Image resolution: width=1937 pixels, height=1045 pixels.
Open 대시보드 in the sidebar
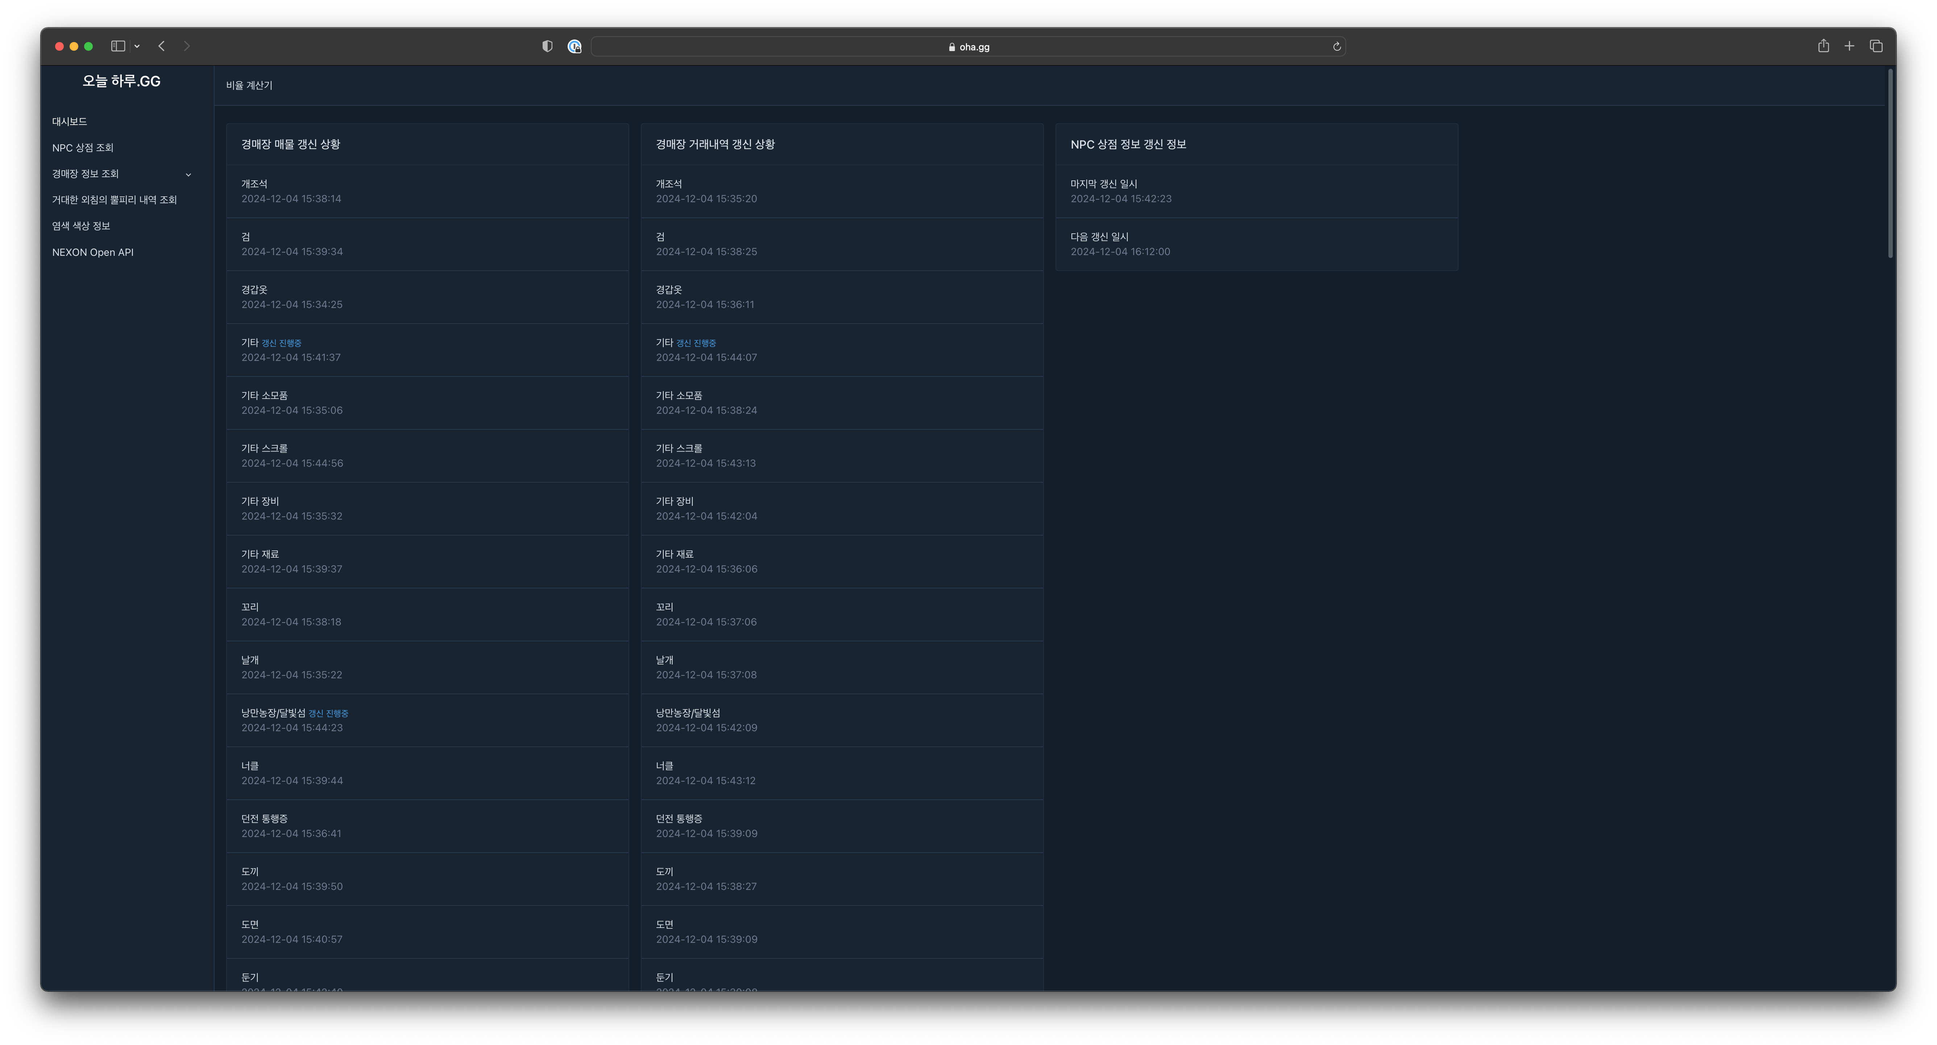point(69,122)
